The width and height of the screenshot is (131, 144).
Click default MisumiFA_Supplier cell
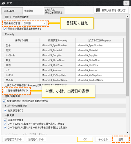point(57,55)
